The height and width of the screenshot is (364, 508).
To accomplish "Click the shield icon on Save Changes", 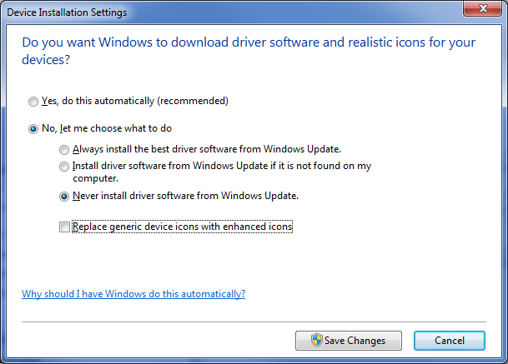I will pyautogui.click(x=316, y=340).
